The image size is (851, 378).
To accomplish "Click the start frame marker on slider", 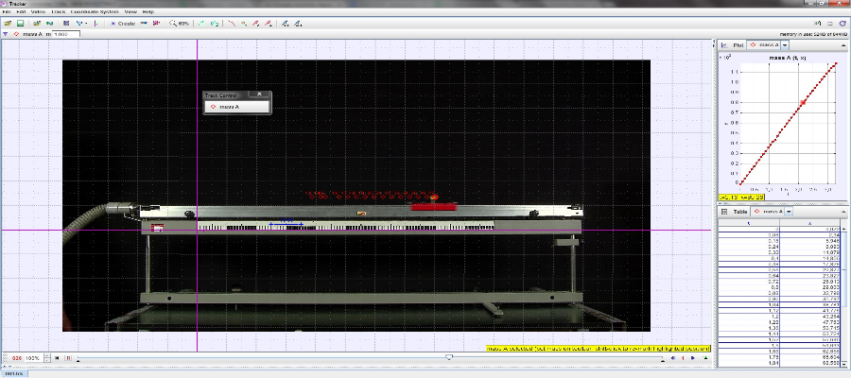I will [x=78, y=361].
